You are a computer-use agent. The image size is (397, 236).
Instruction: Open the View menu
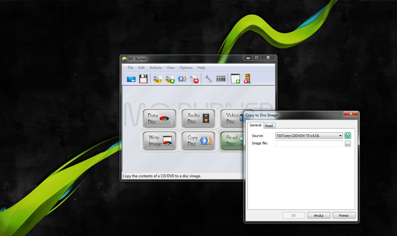171,68
